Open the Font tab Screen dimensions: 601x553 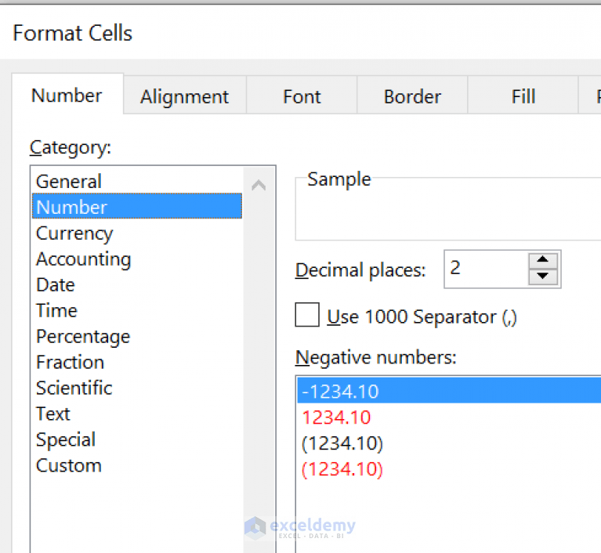[x=302, y=97]
